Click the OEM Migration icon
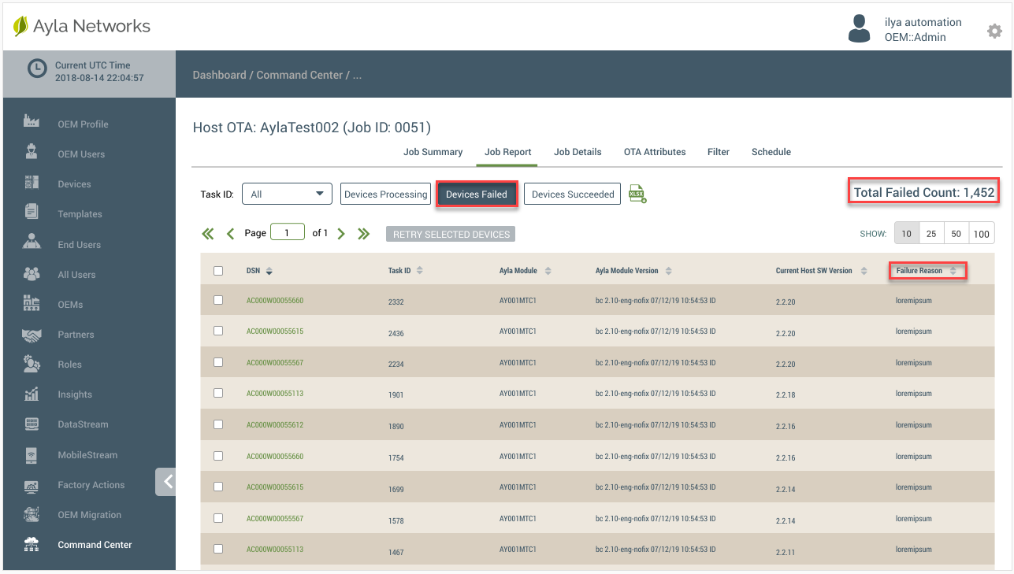 32,515
